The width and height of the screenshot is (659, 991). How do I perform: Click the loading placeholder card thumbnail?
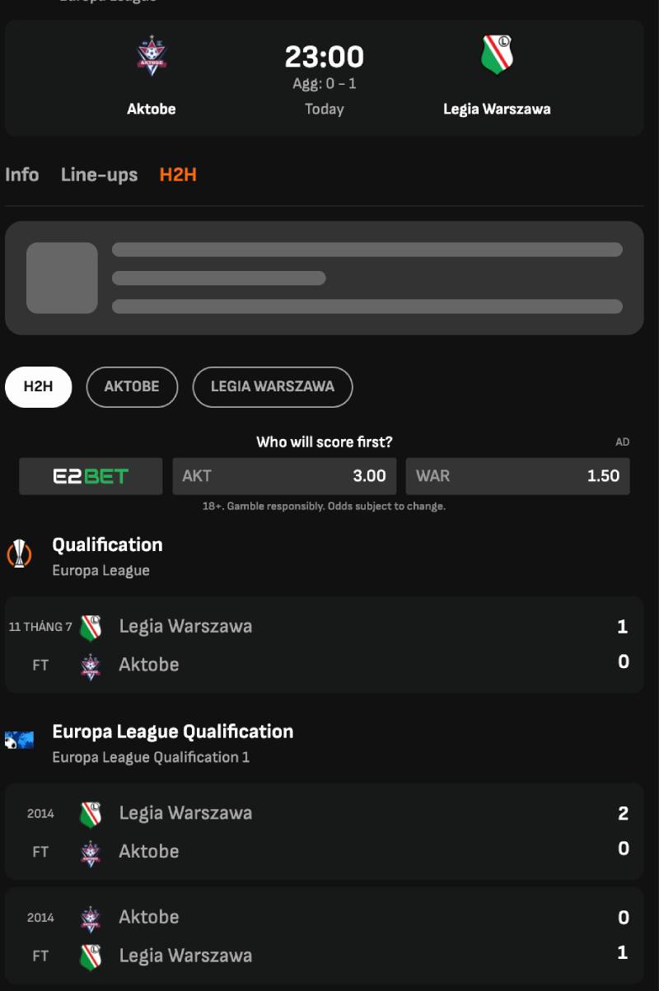62,278
